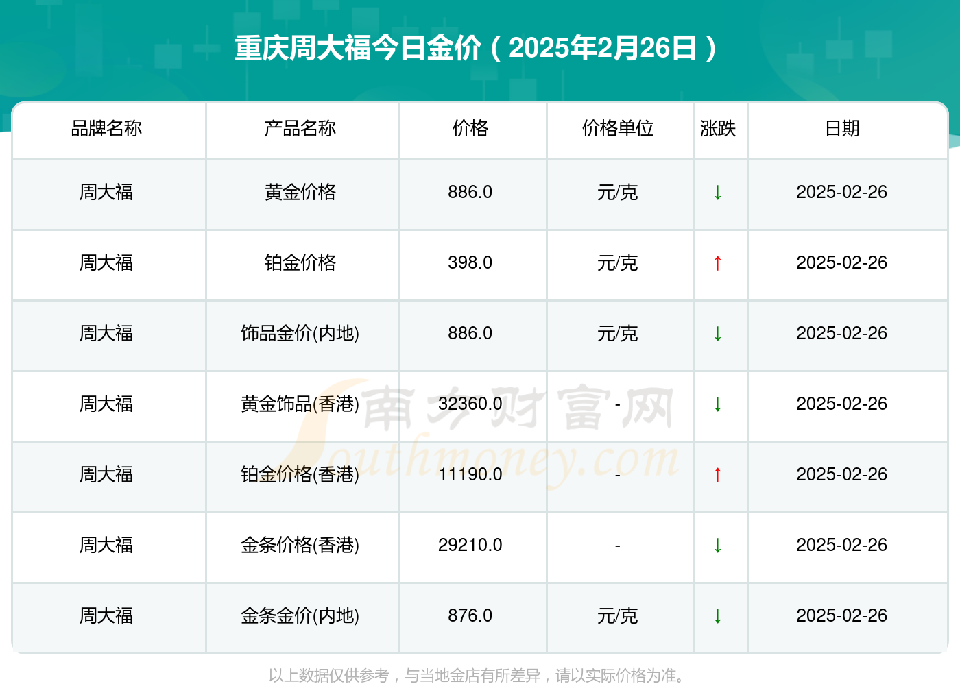Viewport: 960px width, 686px height.
Task: Click the 32360.0 price value
Action: coord(470,404)
